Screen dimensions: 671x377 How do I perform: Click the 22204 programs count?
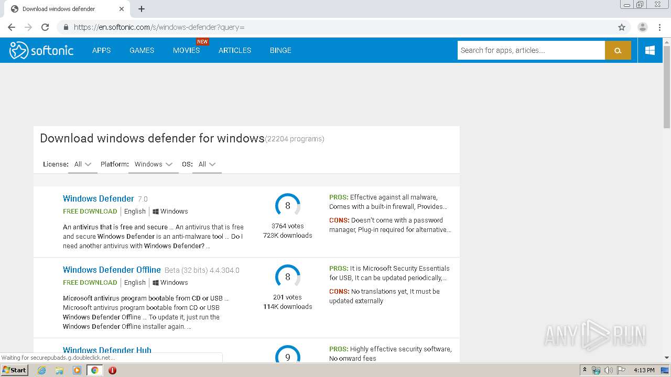[295, 139]
